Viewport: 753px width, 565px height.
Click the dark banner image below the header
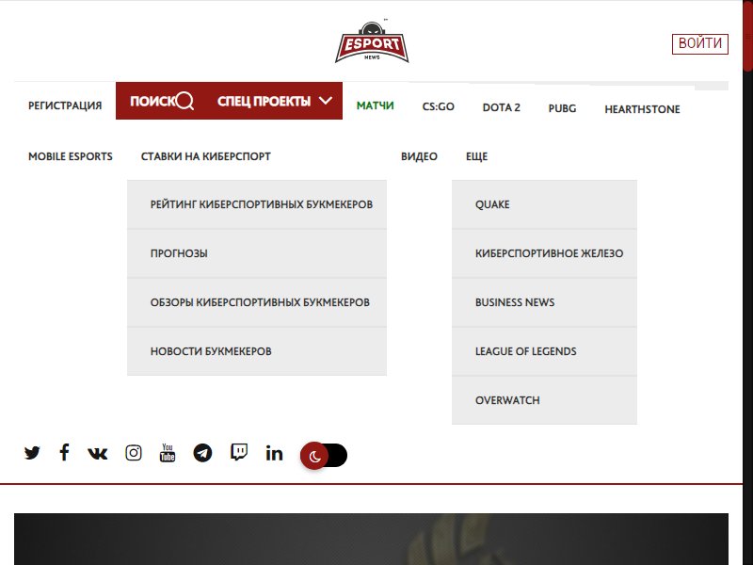point(371,539)
